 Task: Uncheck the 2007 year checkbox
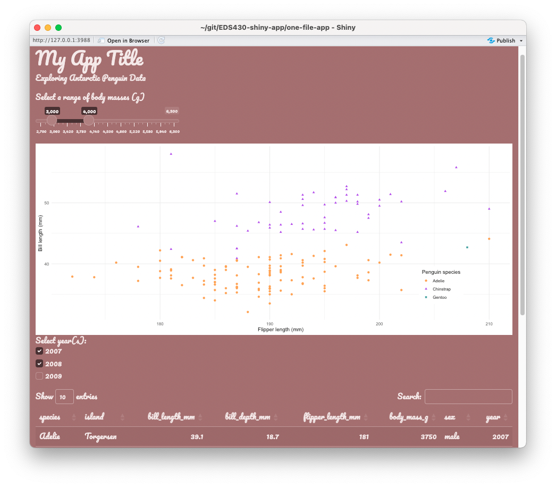coord(39,350)
